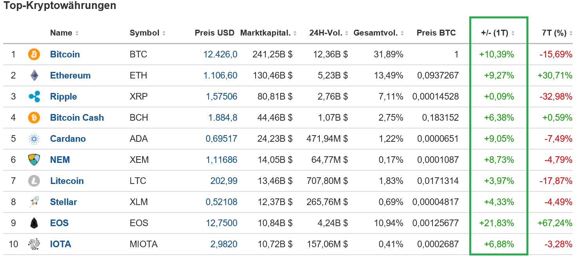Viewport: 582px width, 257px height.
Task: Click the Ethereum diamond logo icon
Action: coord(34,75)
